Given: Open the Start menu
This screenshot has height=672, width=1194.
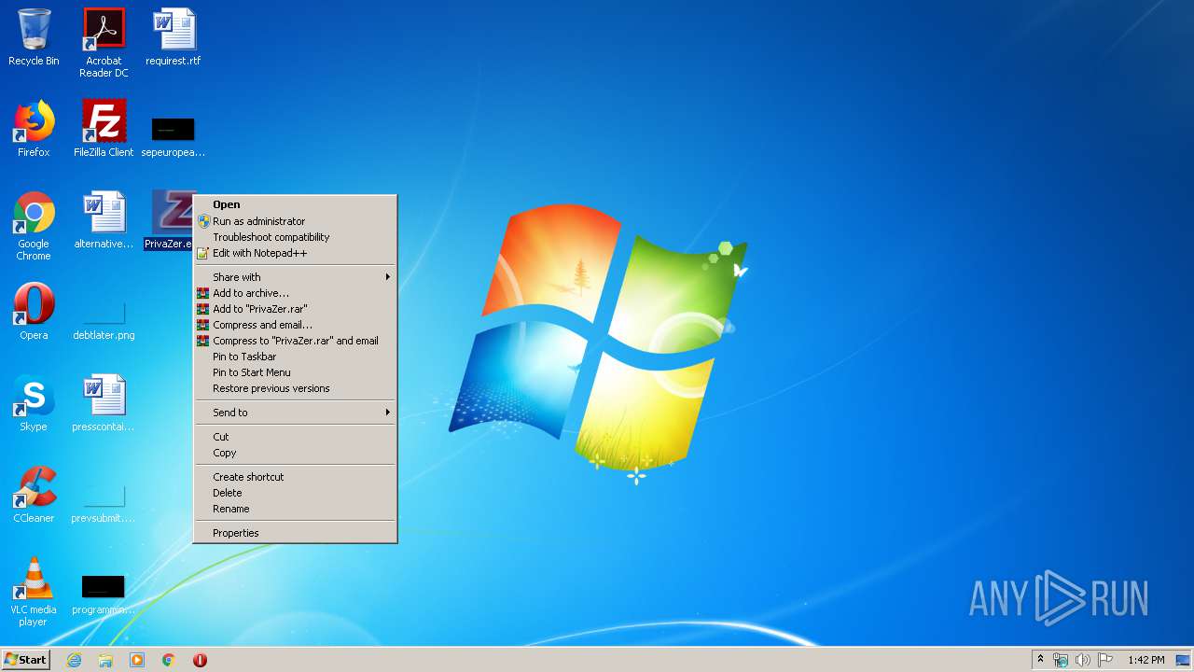Looking at the screenshot, I should point(25,660).
